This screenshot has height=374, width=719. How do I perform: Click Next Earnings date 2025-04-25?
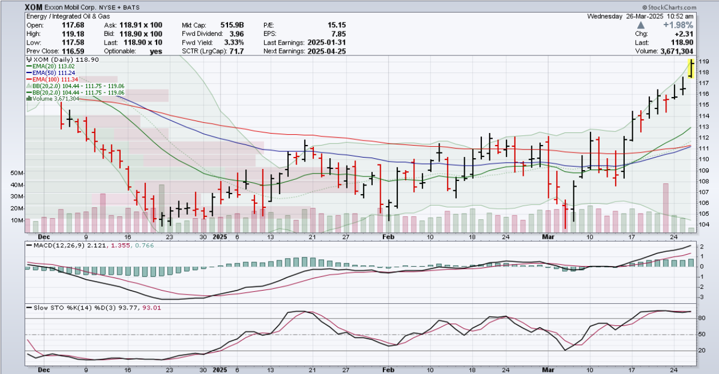point(326,51)
